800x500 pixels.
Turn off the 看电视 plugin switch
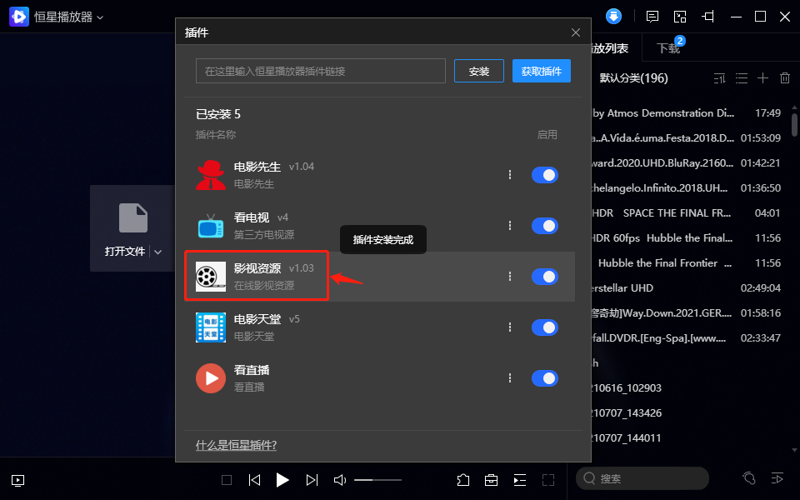tap(545, 226)
